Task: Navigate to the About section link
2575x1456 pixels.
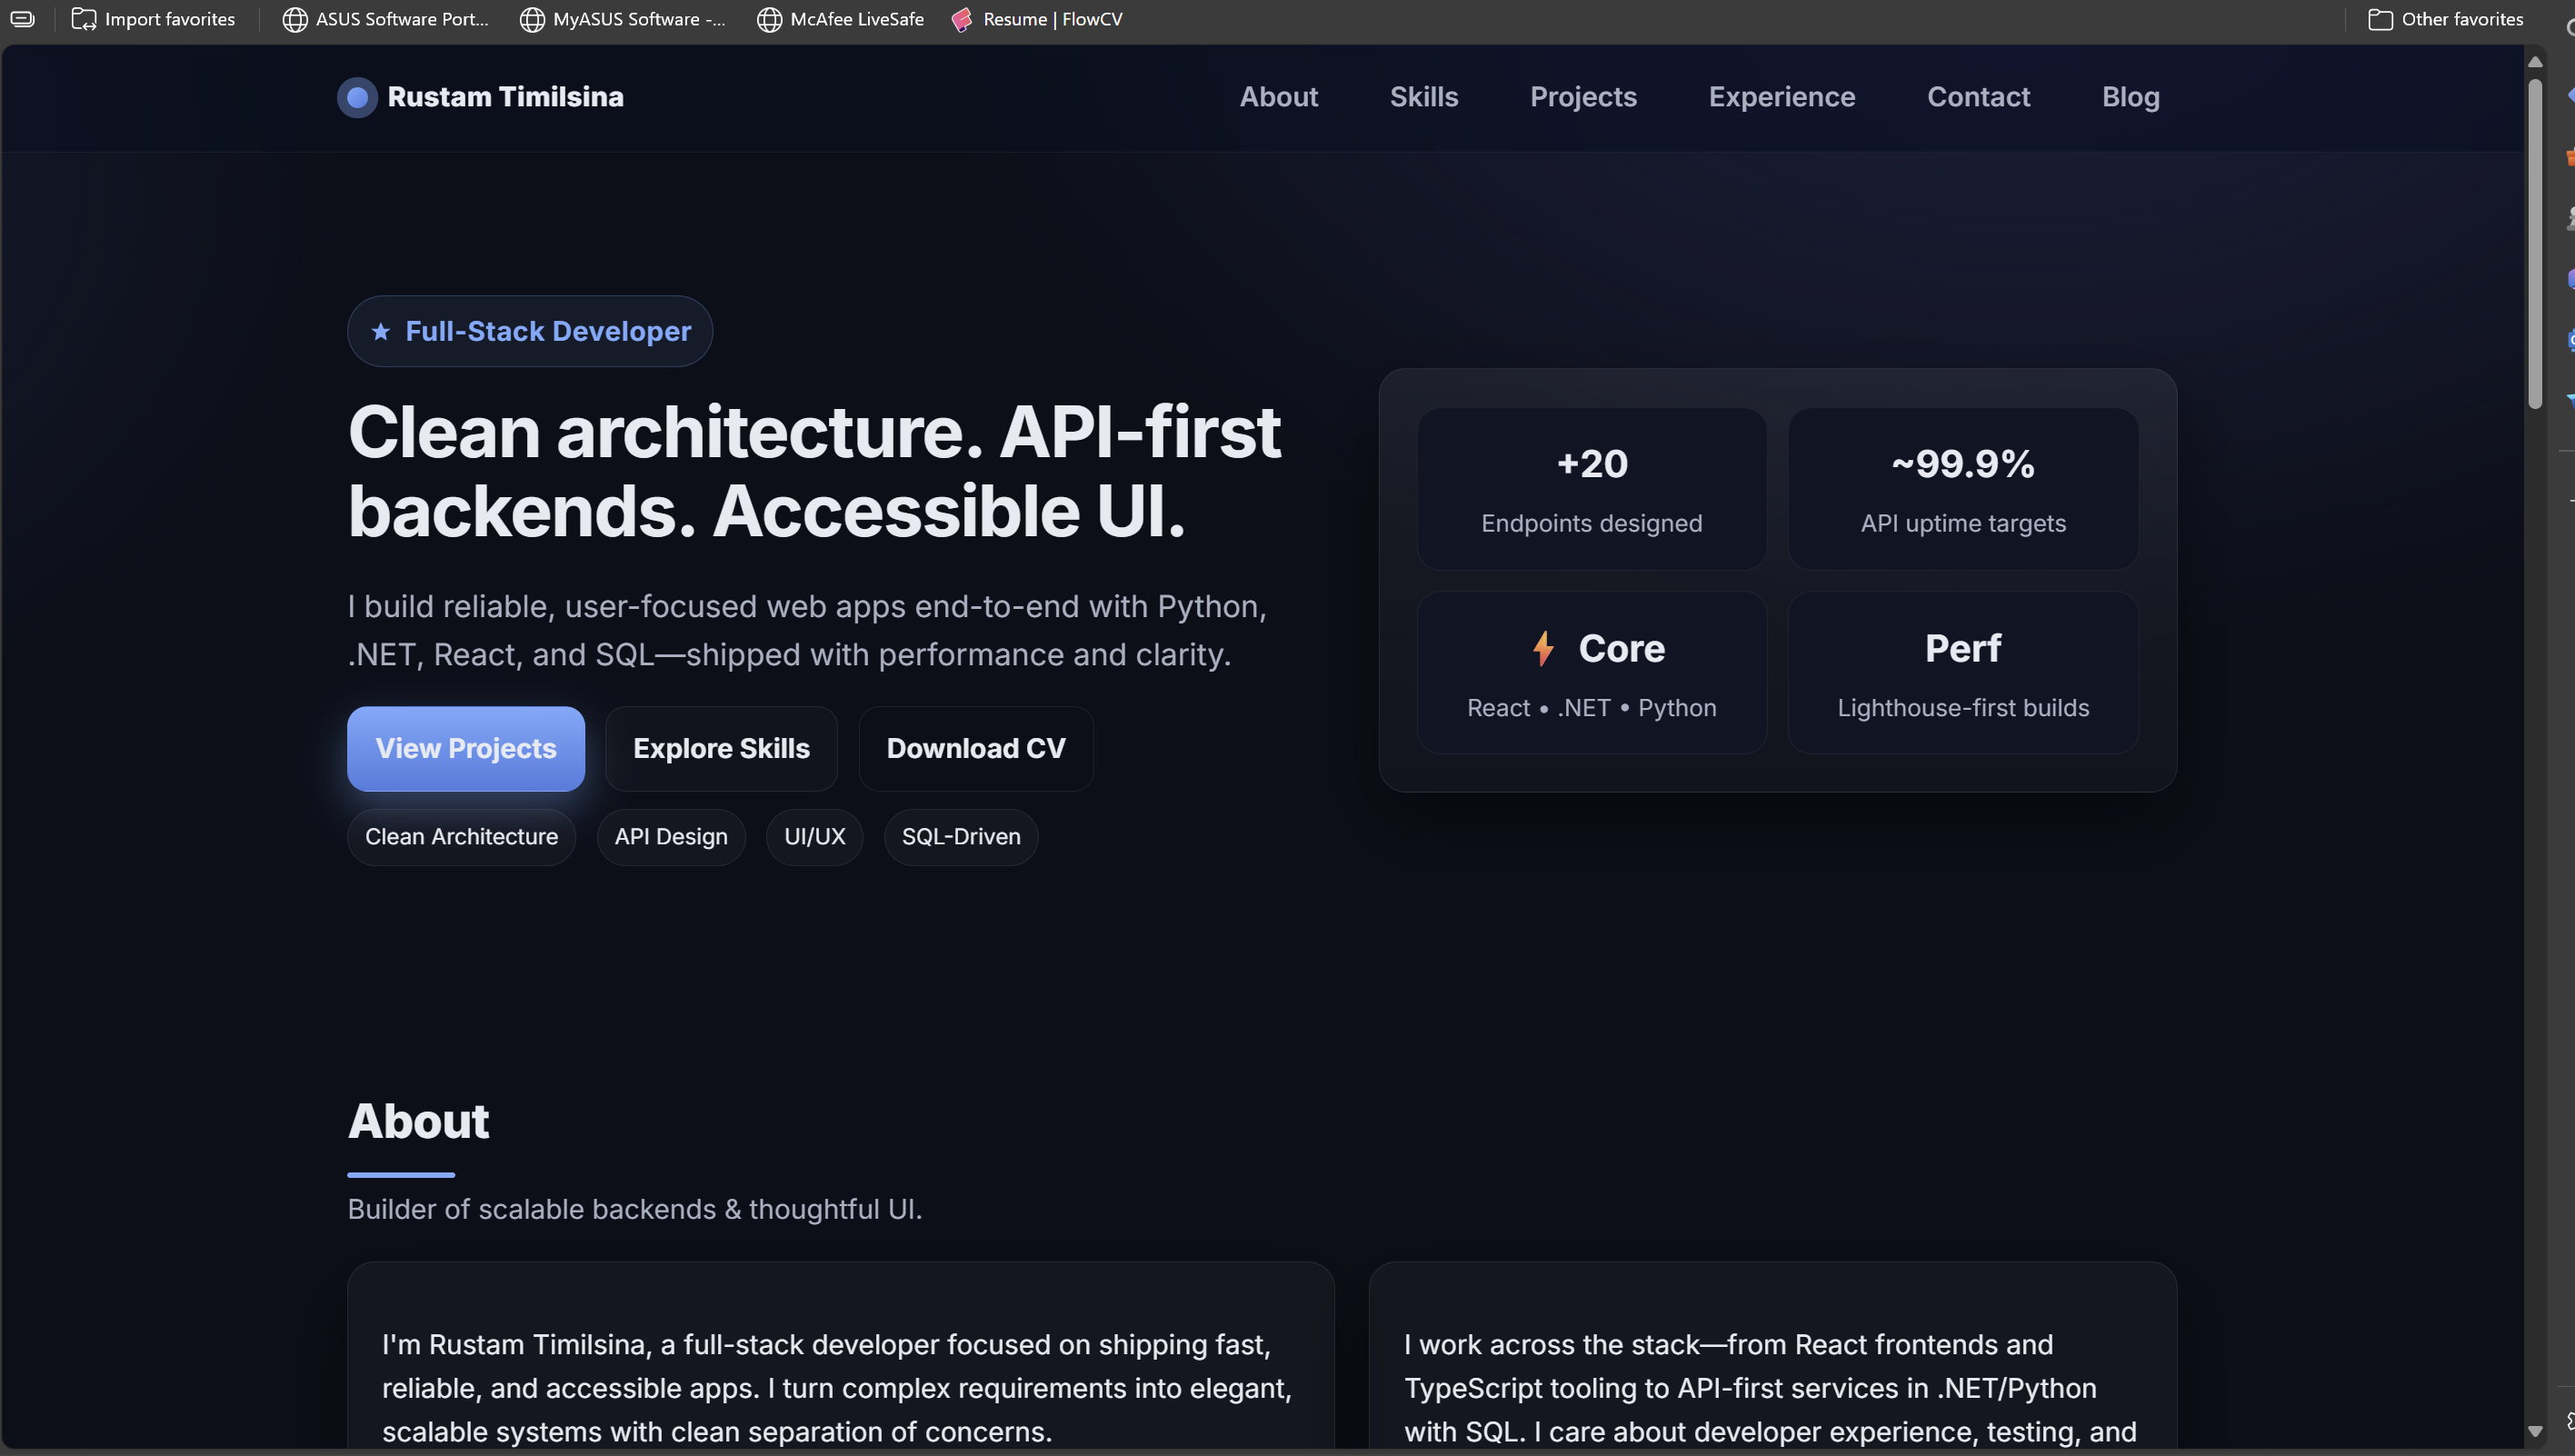Action: point(1278,97)
